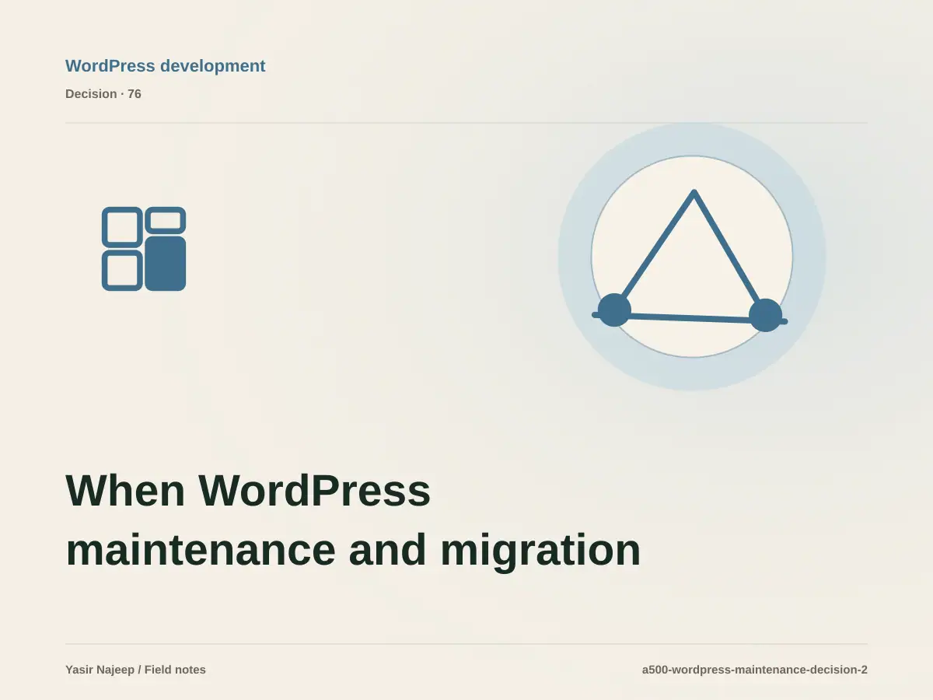The height and width of the screenshot is (700, 933).
Task: Click the title line 'When WordPress'
Action: 248,491
